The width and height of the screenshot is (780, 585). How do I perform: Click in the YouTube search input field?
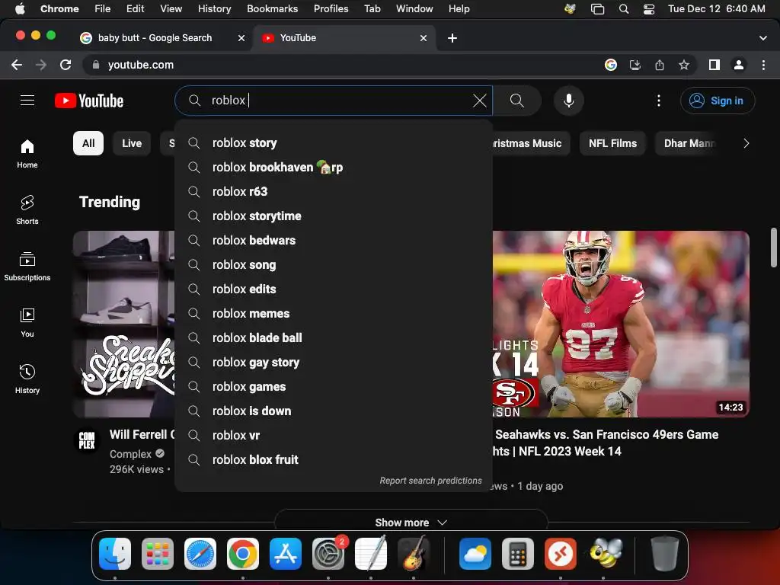pos(334,101)
